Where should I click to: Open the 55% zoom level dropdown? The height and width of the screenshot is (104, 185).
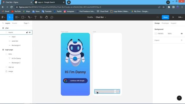(x=180, y=17)
